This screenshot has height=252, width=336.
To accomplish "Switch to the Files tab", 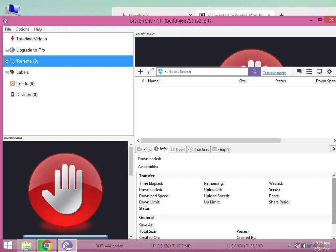I will 144,150.
